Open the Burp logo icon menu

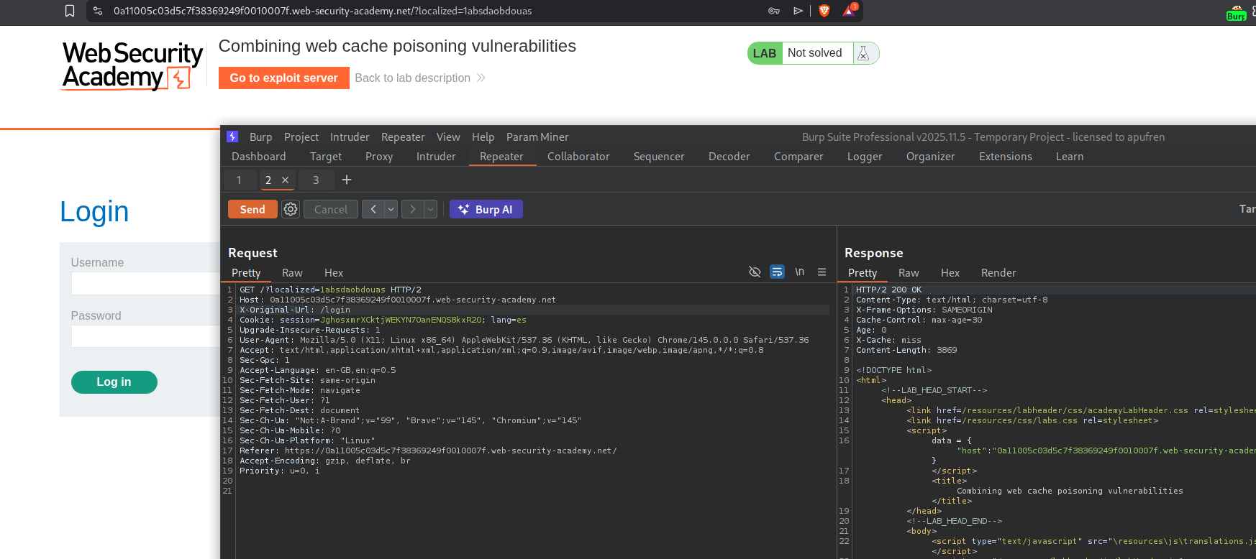(232, 137)
